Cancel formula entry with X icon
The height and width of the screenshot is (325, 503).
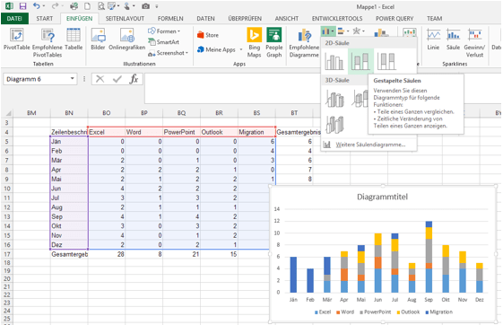[x=100, y=79]
